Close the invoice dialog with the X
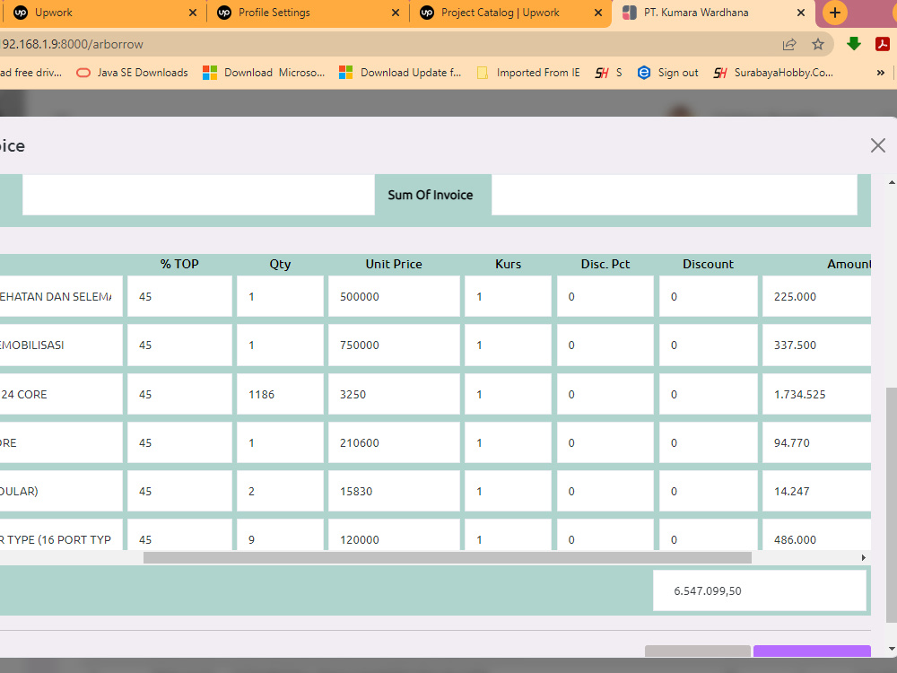 (877, 145)
